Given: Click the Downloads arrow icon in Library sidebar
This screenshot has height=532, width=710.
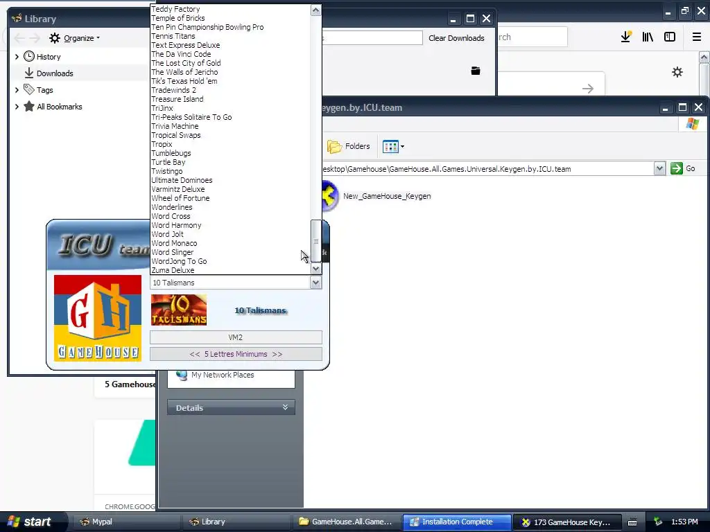Looking at the screenshot, I should pyautogui.click(x=29, y=73).
